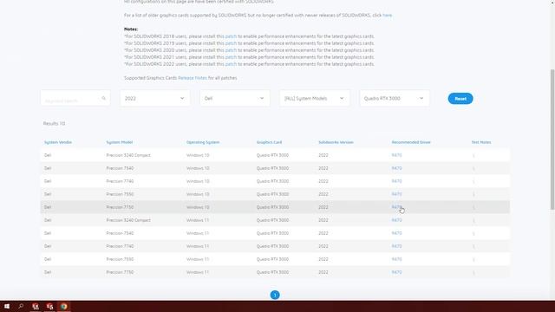Open the Windows Start menu
Image resolution: width=555 pixels, height=312 pixels.
tap(7, 306)
